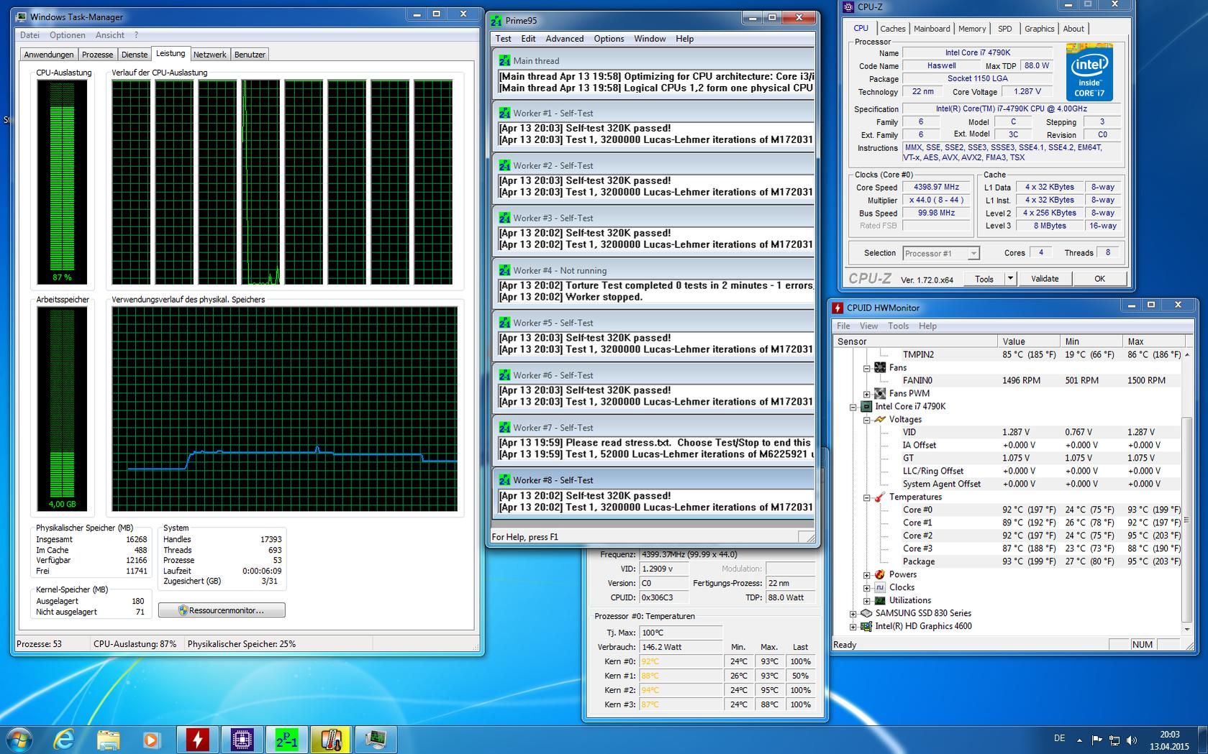Image resolution: width=1208 pixels, height=754 pixels.
Task: Open the Test menu in Prime95
Action: pos(504,39)
